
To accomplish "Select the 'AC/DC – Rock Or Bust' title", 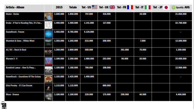I will [x=16, y=50].
